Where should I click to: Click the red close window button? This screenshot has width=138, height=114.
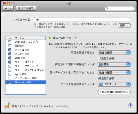(x=4, y=4)
